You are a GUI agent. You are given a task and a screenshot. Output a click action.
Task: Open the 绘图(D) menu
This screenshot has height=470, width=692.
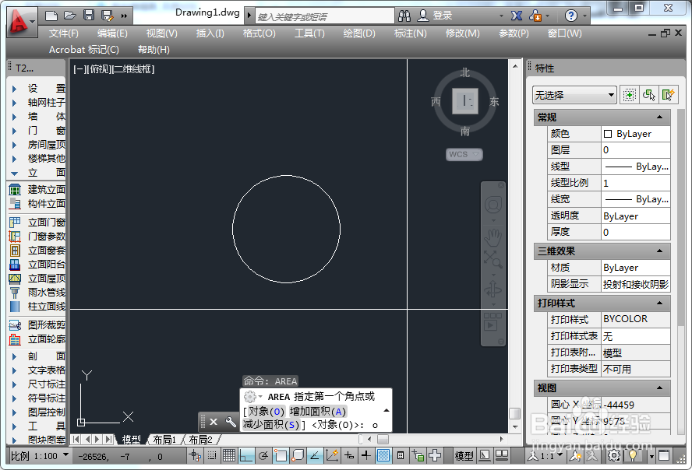[359, 33]
